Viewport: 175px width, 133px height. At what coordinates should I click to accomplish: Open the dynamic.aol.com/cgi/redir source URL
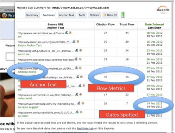45,42
